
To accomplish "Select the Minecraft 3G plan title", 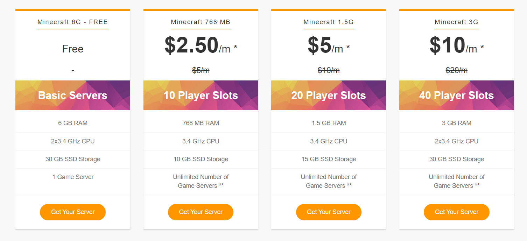I will pos(457,22).
